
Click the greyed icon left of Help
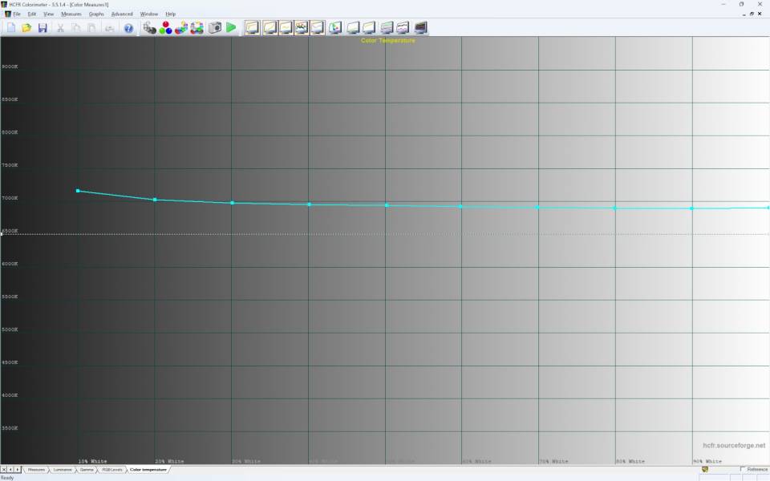(110, 28)
